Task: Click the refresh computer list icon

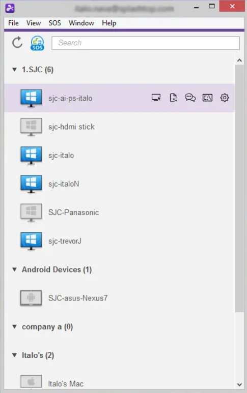Action: click(x=17, y=42)
